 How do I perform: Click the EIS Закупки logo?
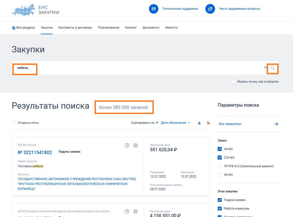[36, 10]
